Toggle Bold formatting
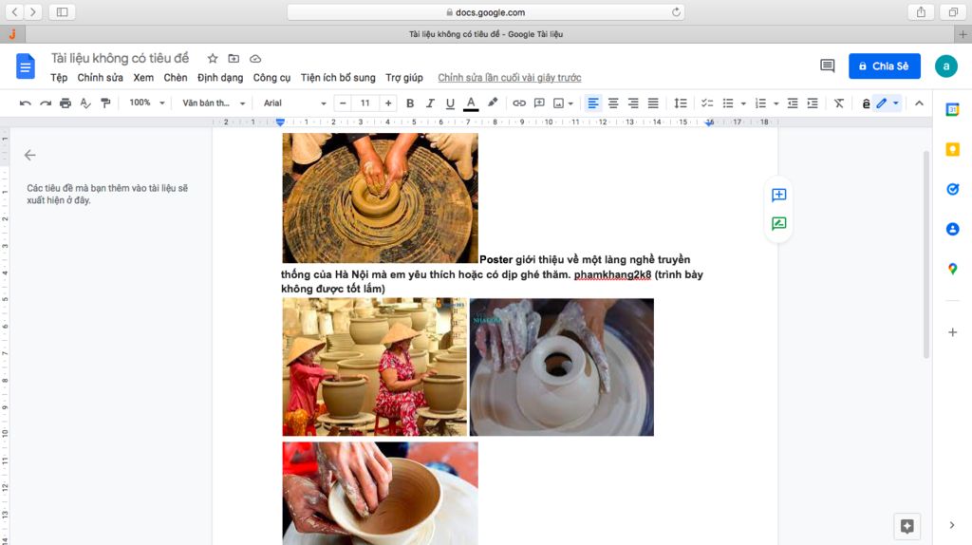Image resolution: width=972 pixels, height=545 pixels. [410, 103]
